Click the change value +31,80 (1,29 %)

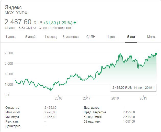pyautogui.click(x=58, y=23)
